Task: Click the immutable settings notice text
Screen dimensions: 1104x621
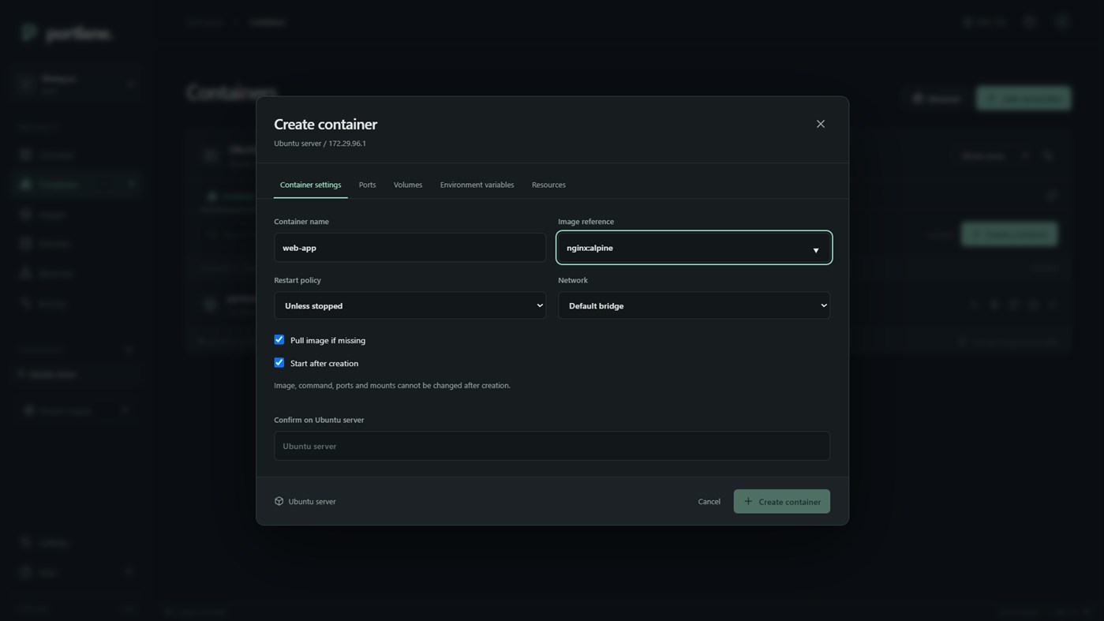Action: click(x=392, y=386)
